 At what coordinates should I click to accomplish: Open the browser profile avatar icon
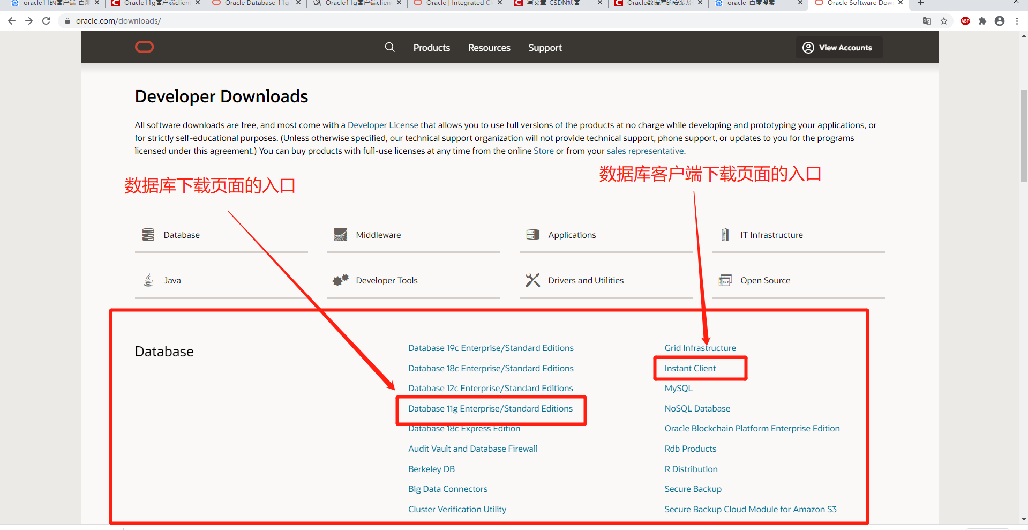pos(1000,21)
